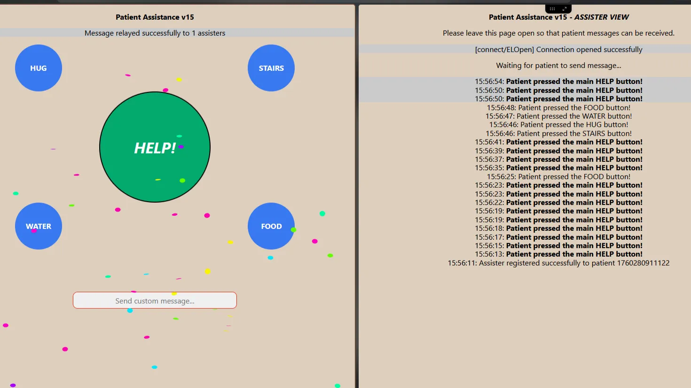Select the 15:56:46 HUG button log entry
This screenshot has width=691, height=388.
coord(558,124)
